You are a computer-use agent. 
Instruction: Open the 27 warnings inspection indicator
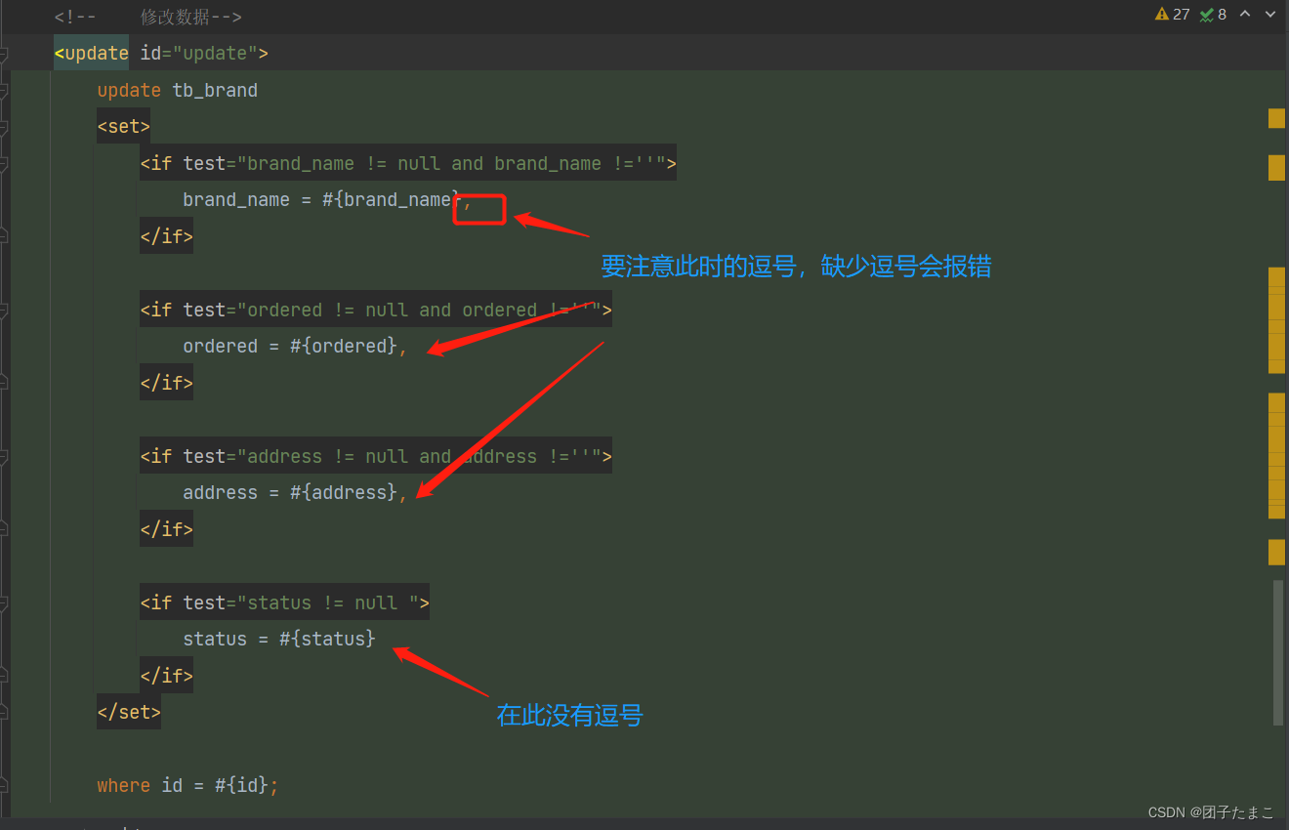pyautogui.click(x=1172, y=15)
